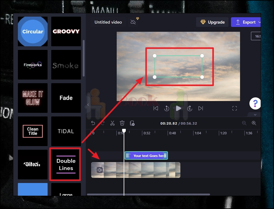Image resolution: width=274 pixels, height=209 pixels.
Task: Click the 1:36 mark on timeline ruler
Action: pyautogui.click(x=249, y=133)
